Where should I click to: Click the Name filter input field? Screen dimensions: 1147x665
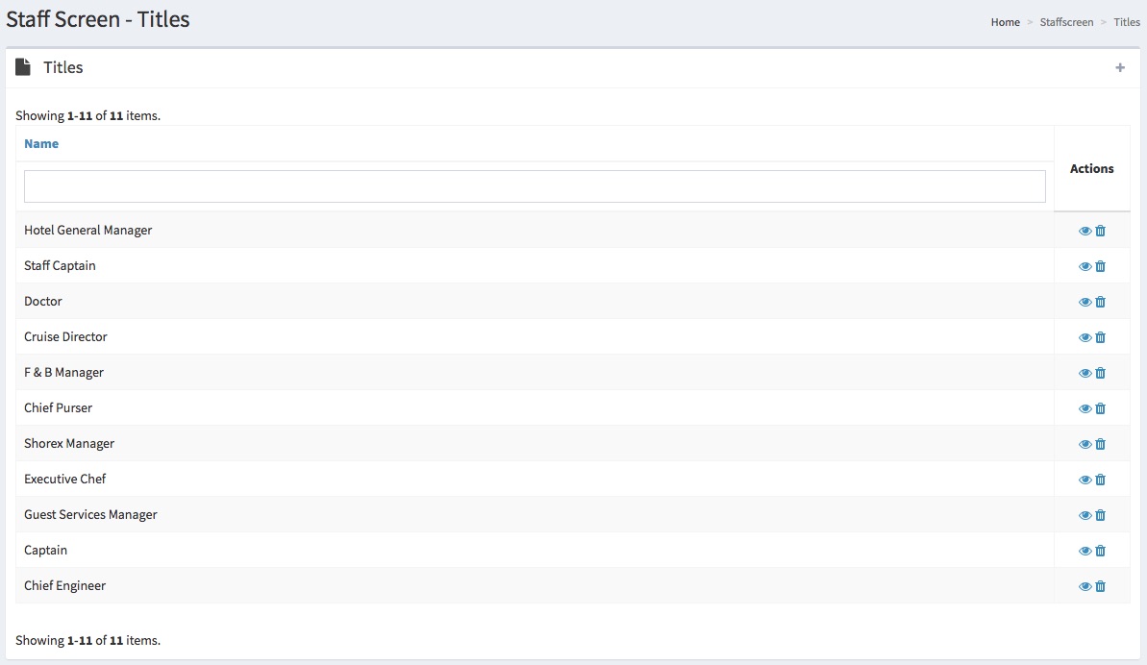tap(535, 186)
